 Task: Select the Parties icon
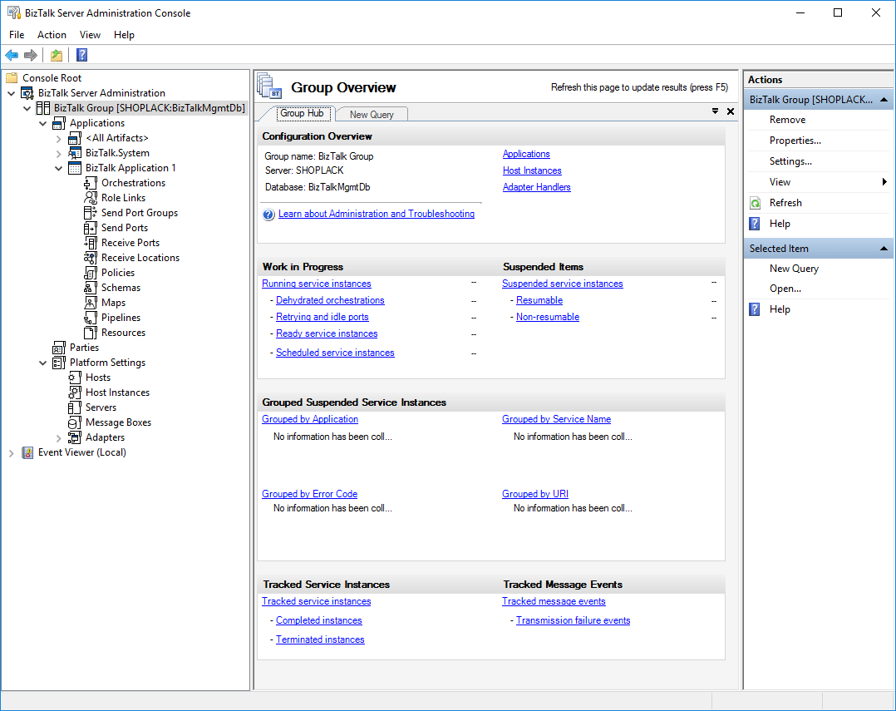coord(59,348)
